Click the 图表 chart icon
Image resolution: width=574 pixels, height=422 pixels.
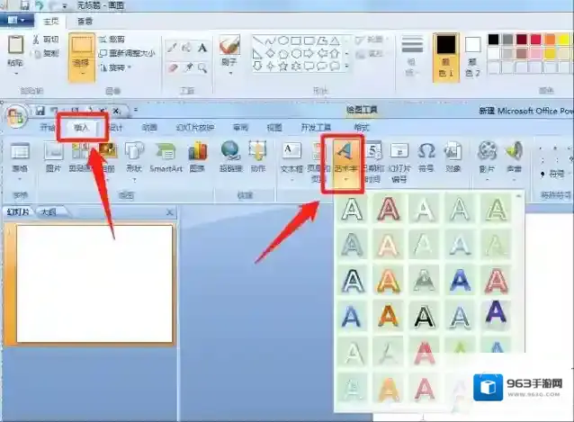tap(198, 151)
